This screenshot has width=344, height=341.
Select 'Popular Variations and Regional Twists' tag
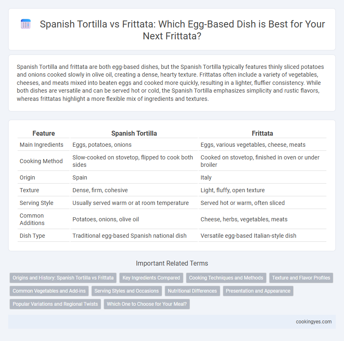[55, 304]
